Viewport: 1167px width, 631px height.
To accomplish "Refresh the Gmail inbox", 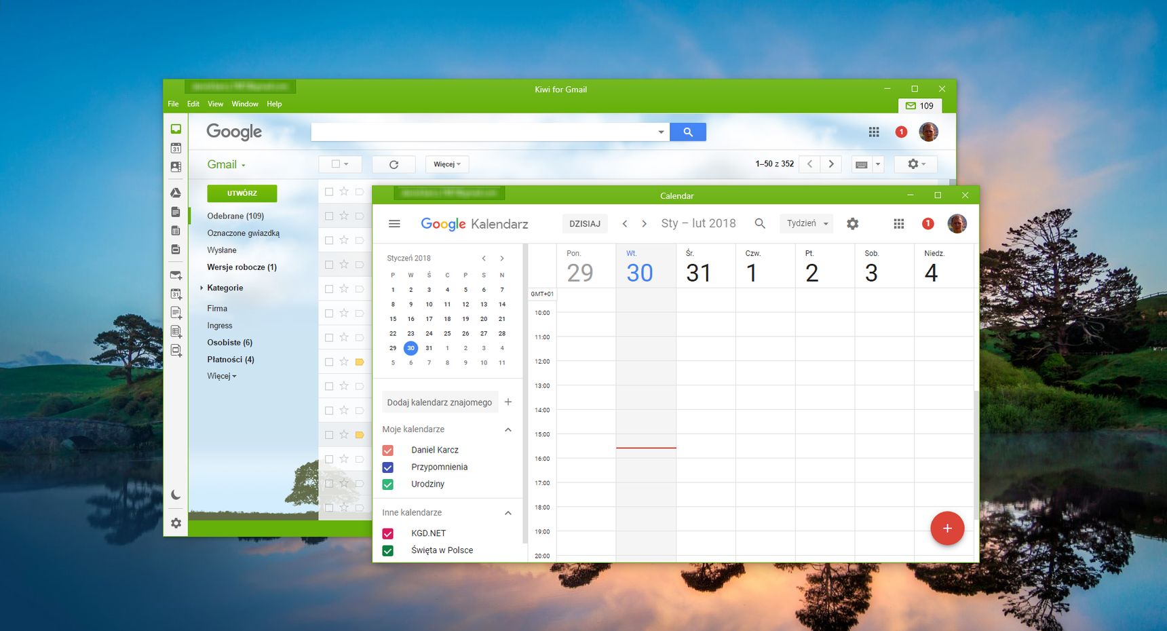I will coord(394,164).
